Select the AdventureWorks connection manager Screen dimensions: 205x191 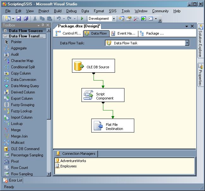pos(73,161)
